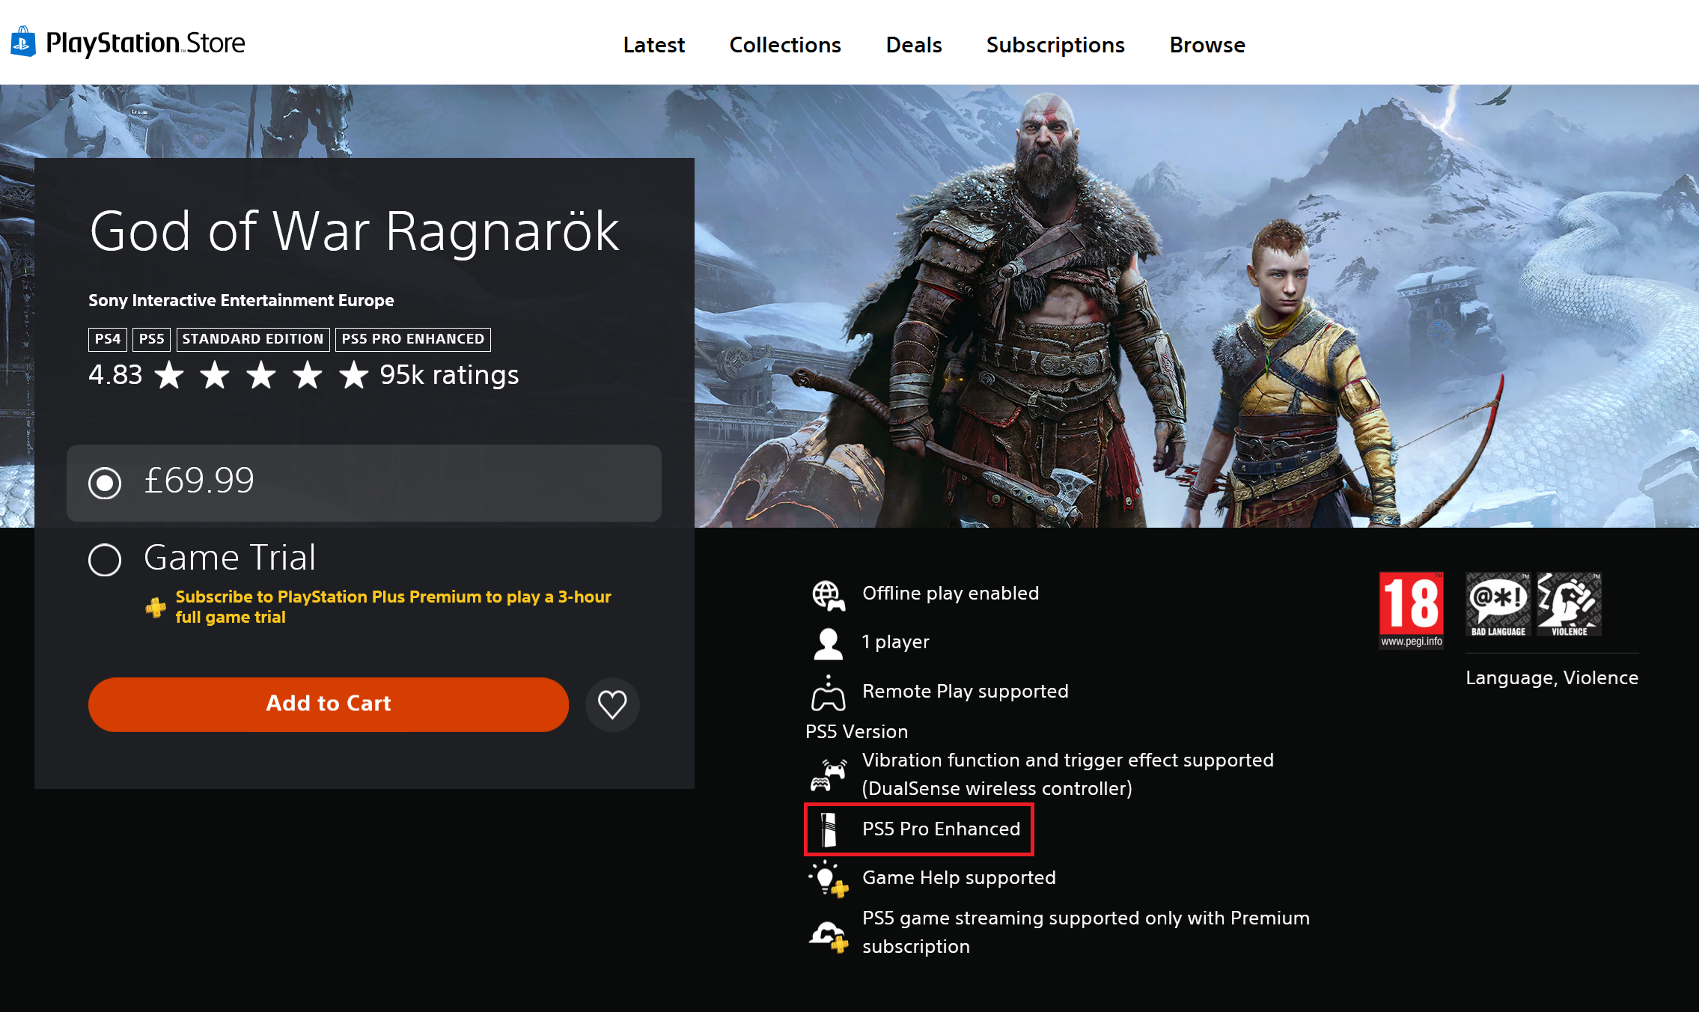Image resolution: width=1699 pixels, height=1012 pixels.
Task: Click the first rating star
Action: 169,375
